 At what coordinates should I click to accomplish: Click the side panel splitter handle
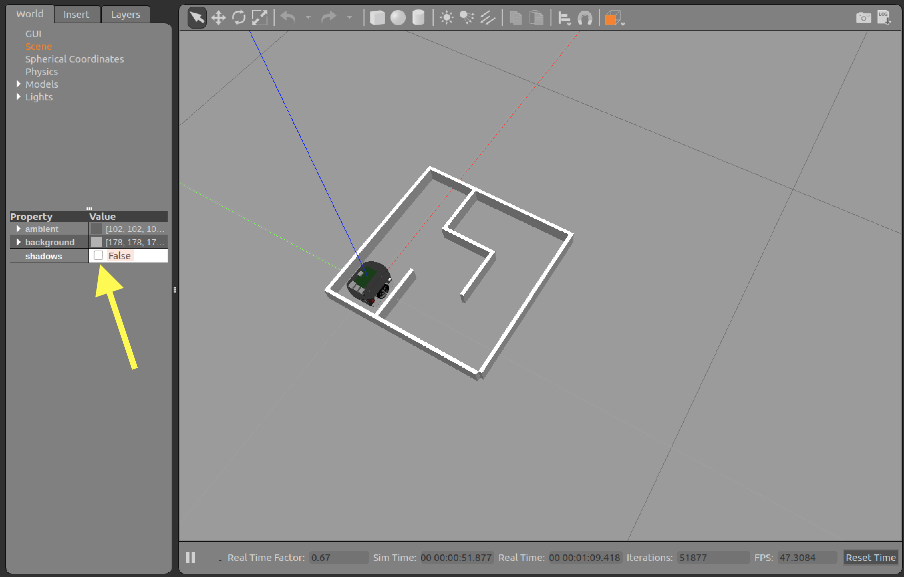(x=175, y=289)
